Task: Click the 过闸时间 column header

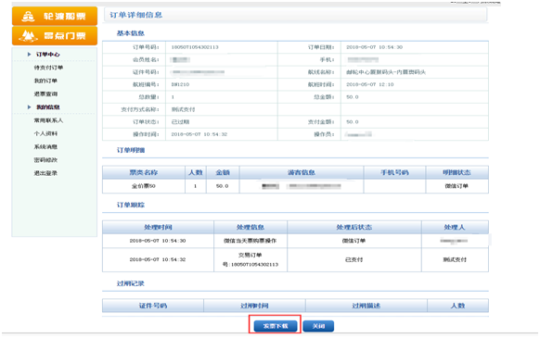Action: (254, 306)
